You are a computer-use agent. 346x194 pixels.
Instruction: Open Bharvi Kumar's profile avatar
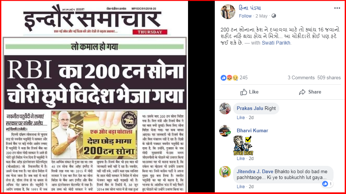click(225, 131)
